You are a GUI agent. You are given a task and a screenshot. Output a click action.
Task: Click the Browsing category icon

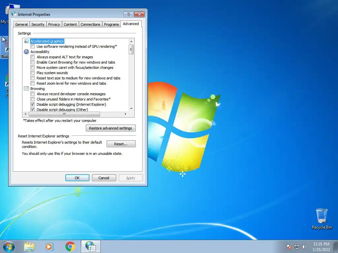(x=26, y=89)
